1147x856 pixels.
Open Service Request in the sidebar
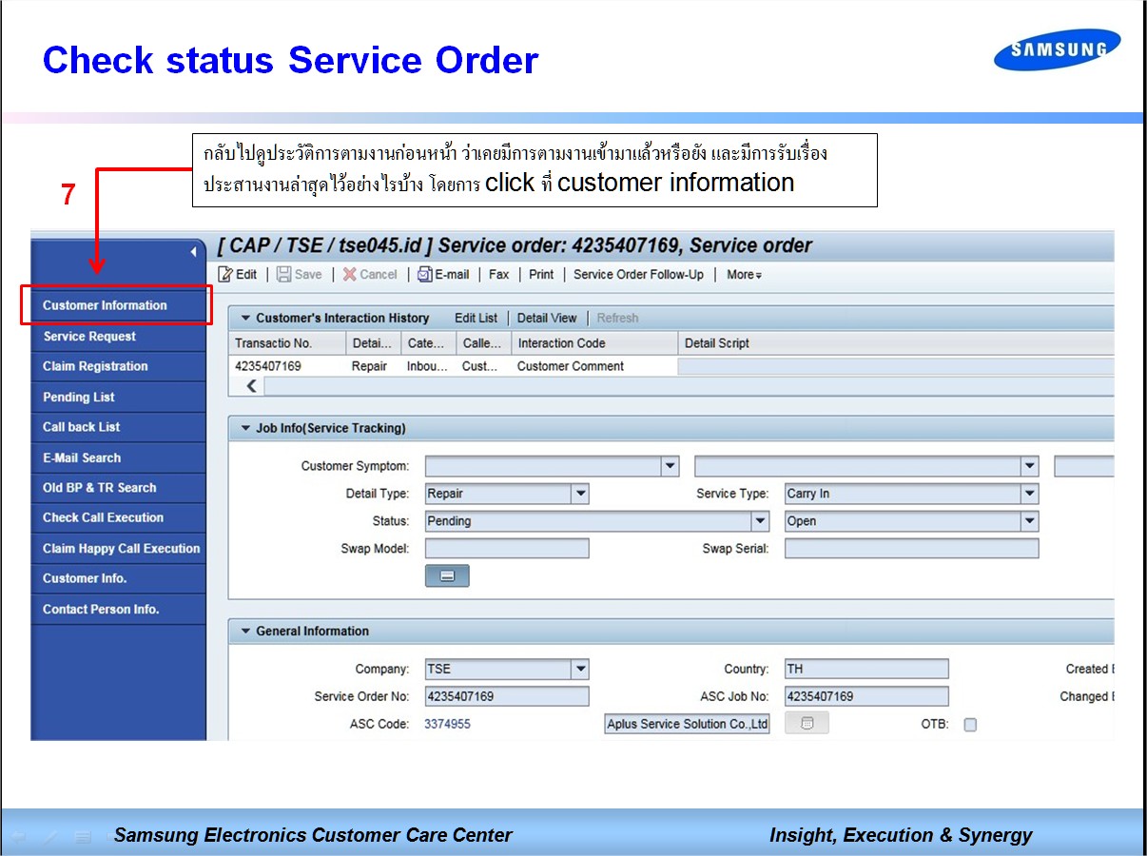click(119, 337)
